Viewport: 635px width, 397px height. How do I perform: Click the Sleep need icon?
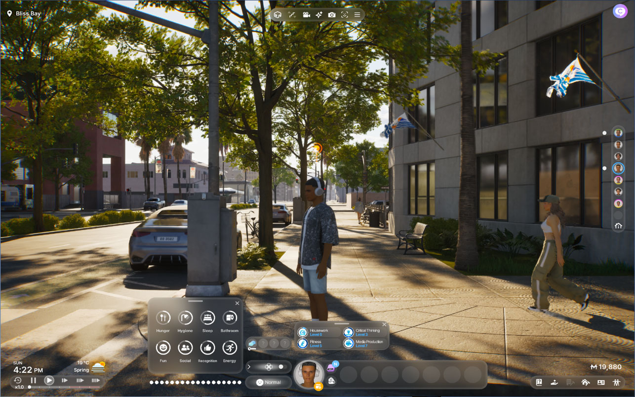(x=207, y=318)
